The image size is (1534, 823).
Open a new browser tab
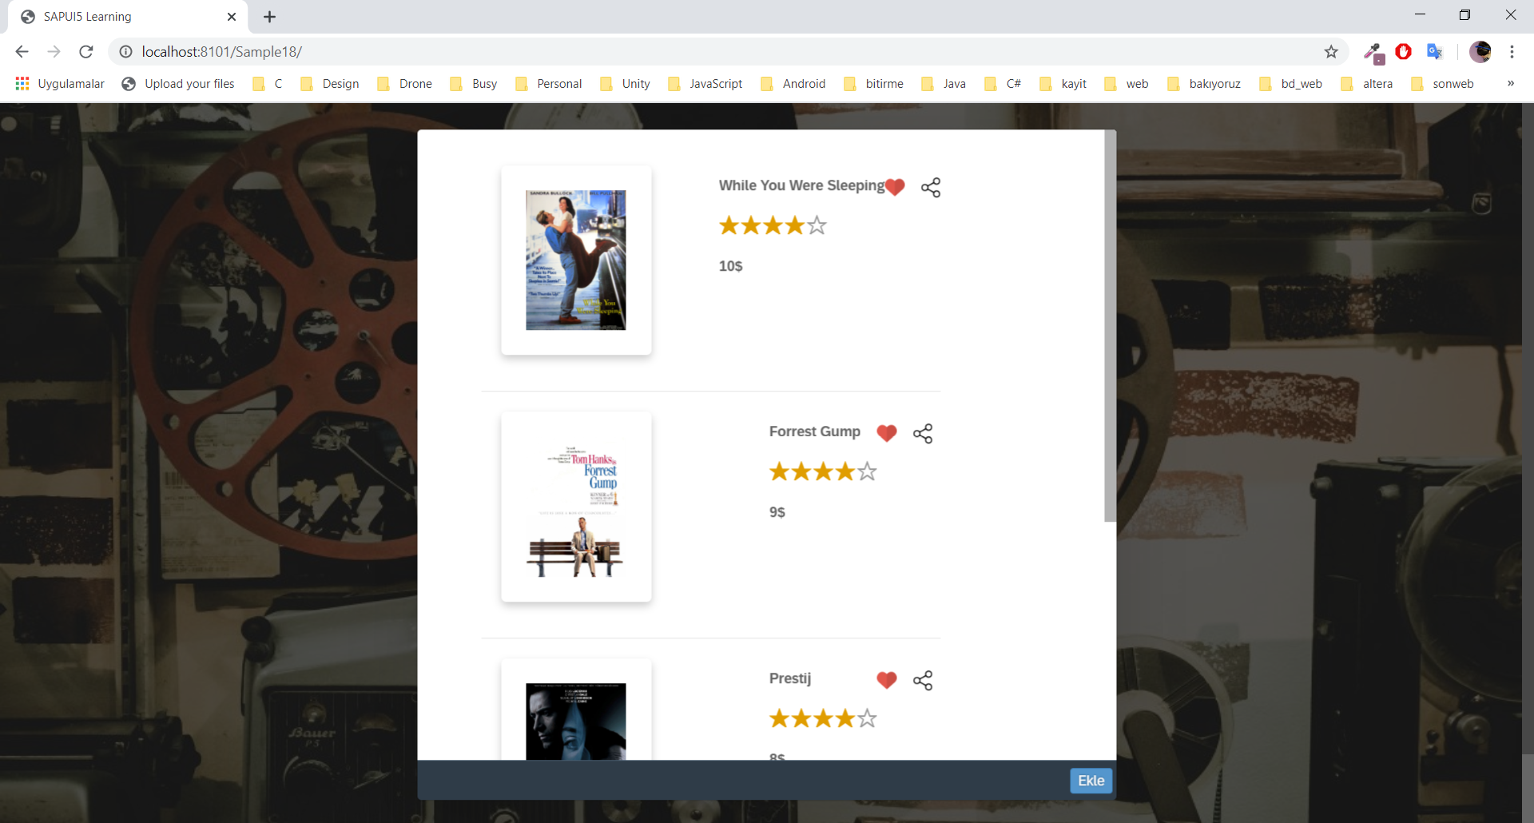click(x=269, y=17)
